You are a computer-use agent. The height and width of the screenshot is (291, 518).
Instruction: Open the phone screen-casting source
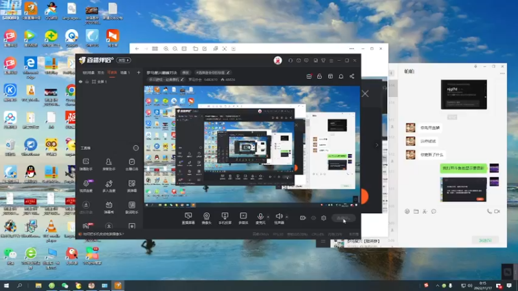225,218
